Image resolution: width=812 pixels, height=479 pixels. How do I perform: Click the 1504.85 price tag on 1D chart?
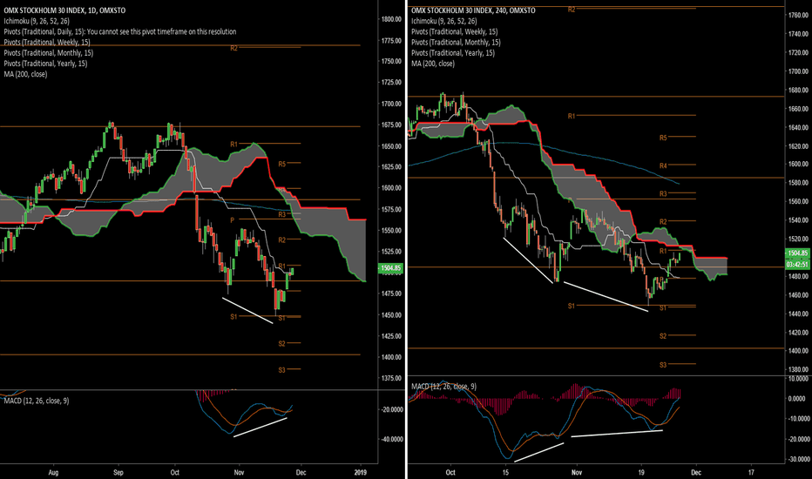390,268
